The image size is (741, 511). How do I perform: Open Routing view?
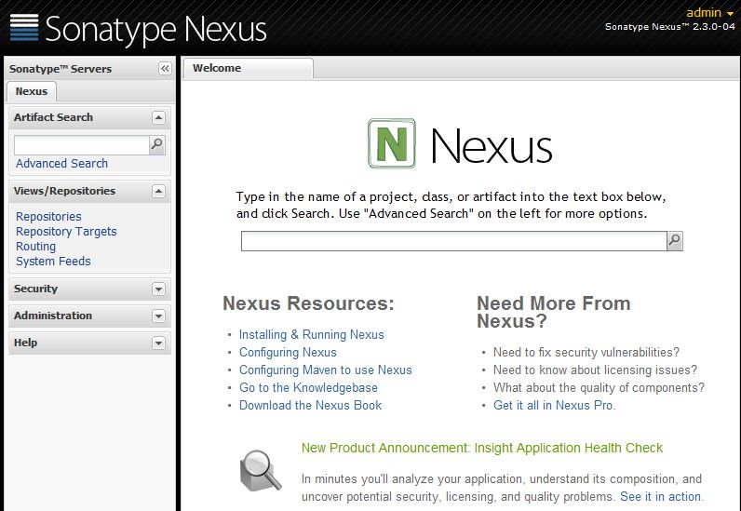coord(36,247)
